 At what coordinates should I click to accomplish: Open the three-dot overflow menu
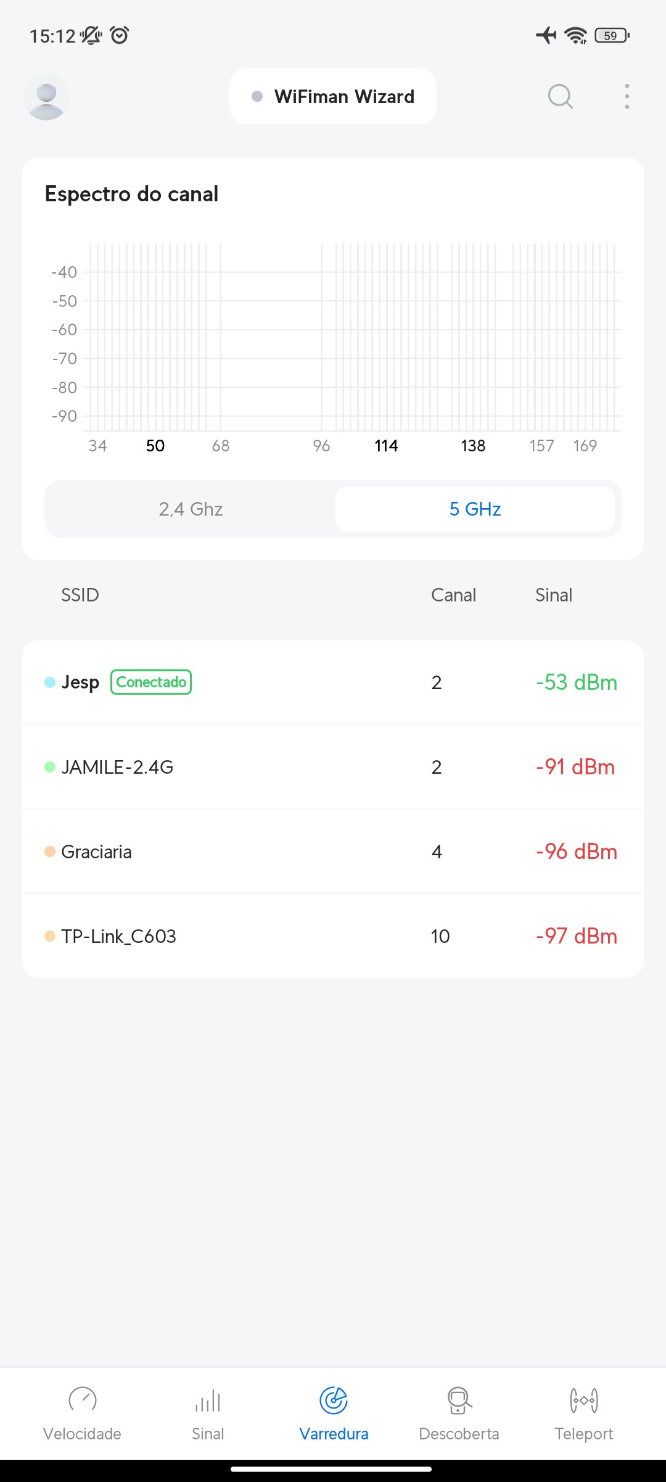coord(627,97)
